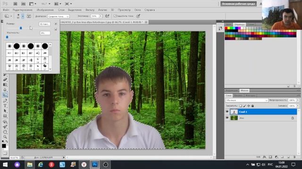The height and width of the screenshot is (169, 302).
Task: Toggle Quick Mask mode at toolbox bottom
Action: [5, 153]
